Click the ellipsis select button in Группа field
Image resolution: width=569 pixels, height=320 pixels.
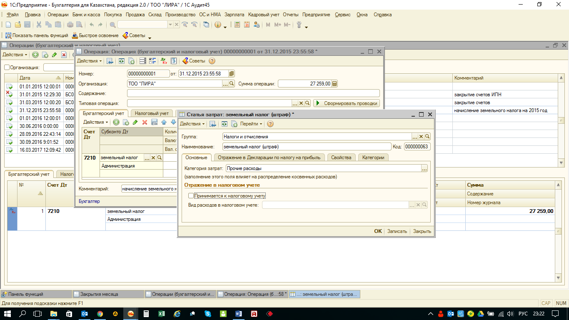pyautogui.click(x=415, y=136)
